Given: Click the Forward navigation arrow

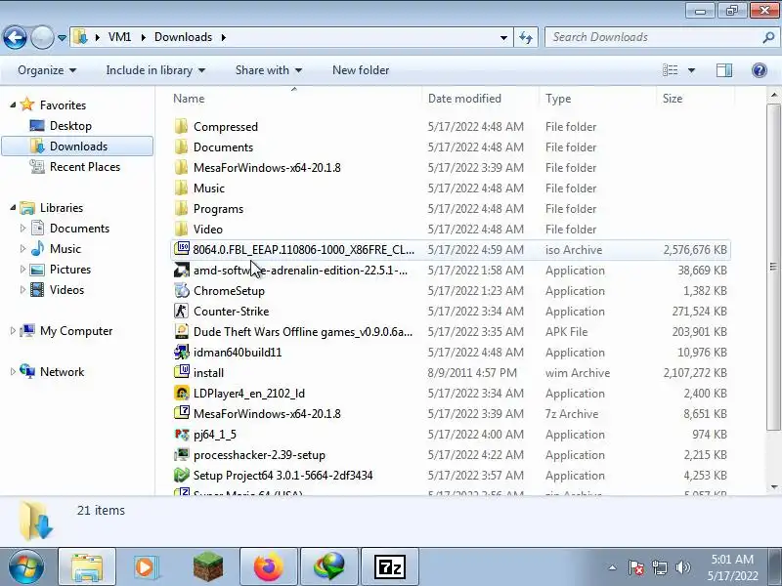Looking at the screenshot, I should click(42, 37).
